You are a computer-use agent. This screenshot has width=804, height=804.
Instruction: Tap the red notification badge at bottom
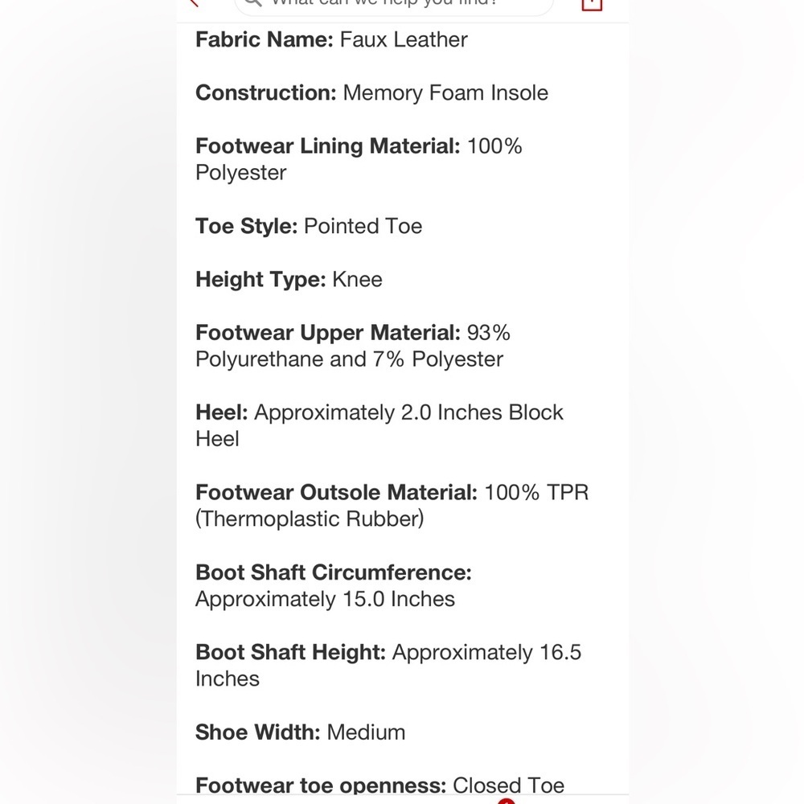(x=507, y=801)
